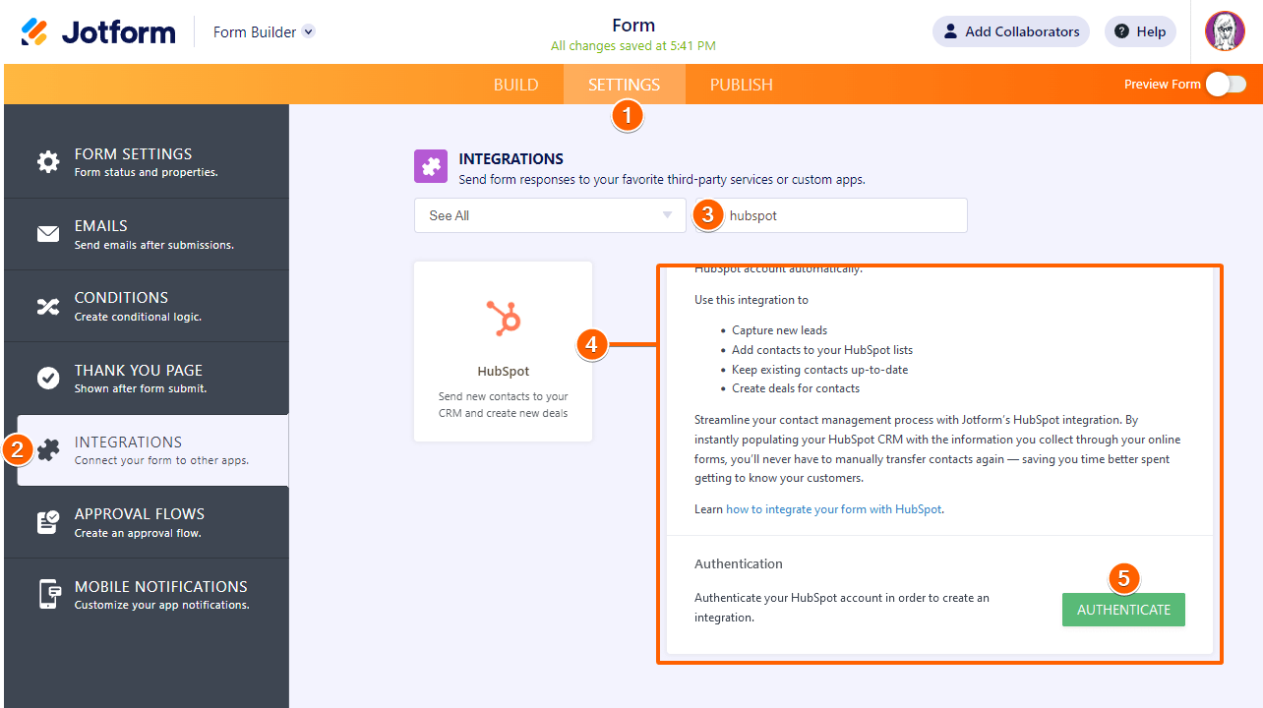Click the person icon in Add Collaborators
The height and width of the screenshot is (708, 1263).
(950, 31)
